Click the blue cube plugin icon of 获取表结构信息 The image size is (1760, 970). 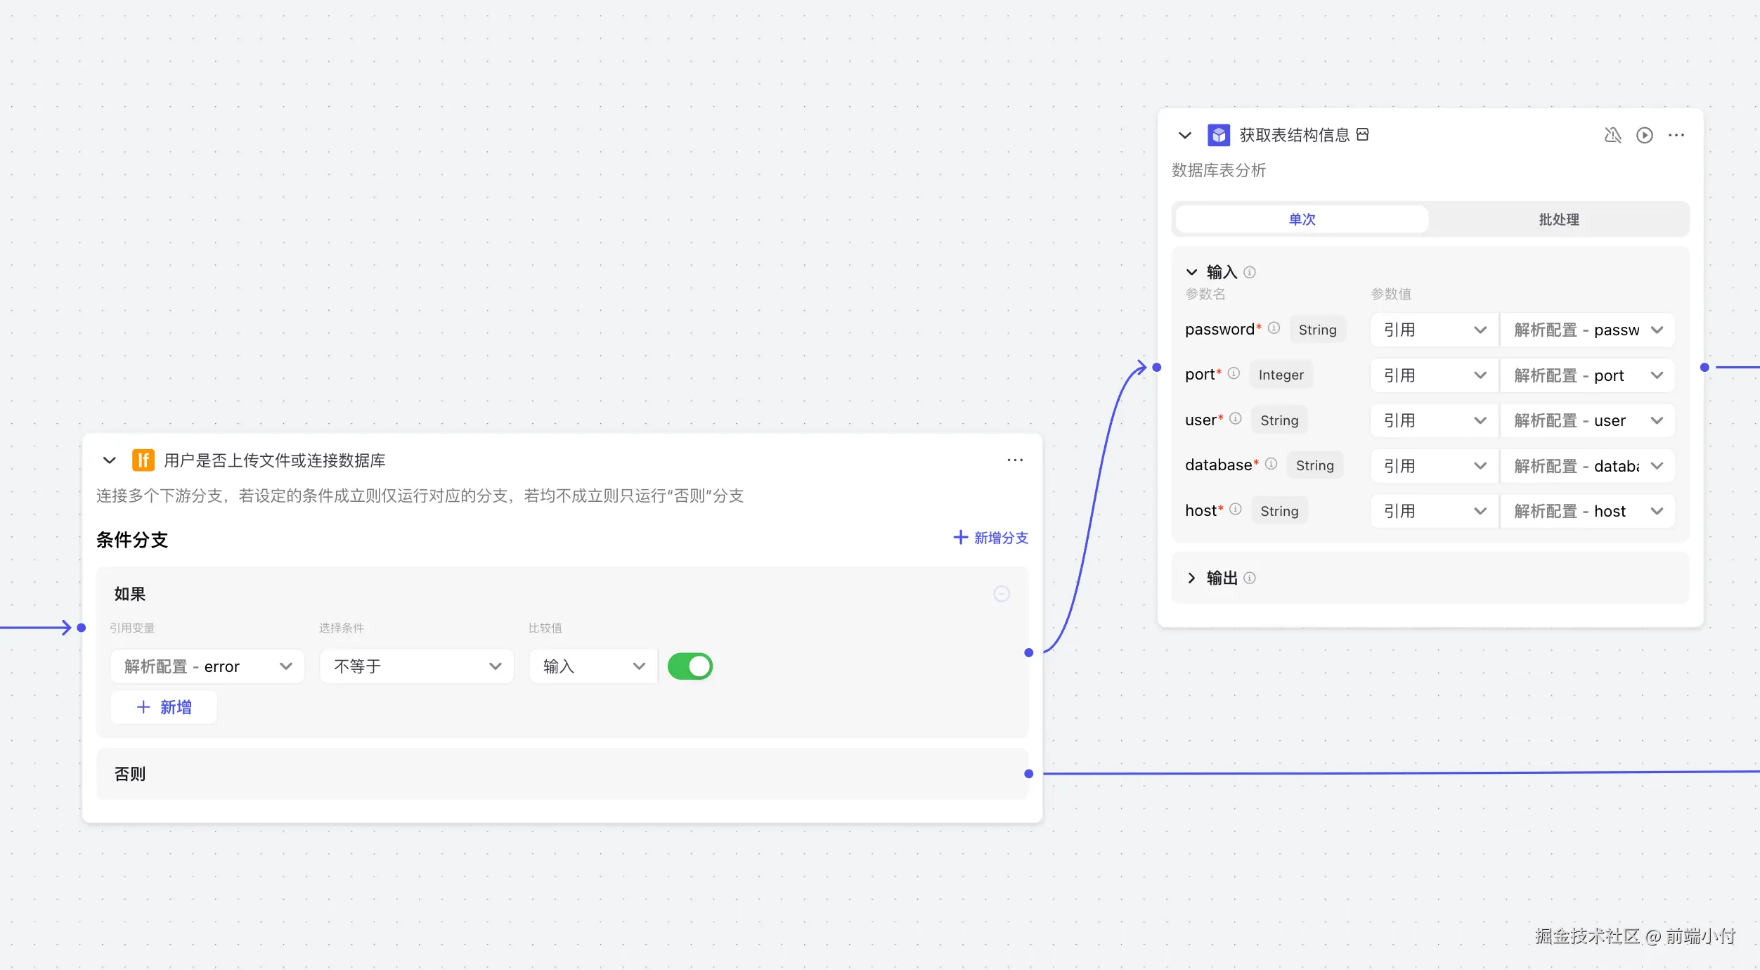tap(1218, 135)
